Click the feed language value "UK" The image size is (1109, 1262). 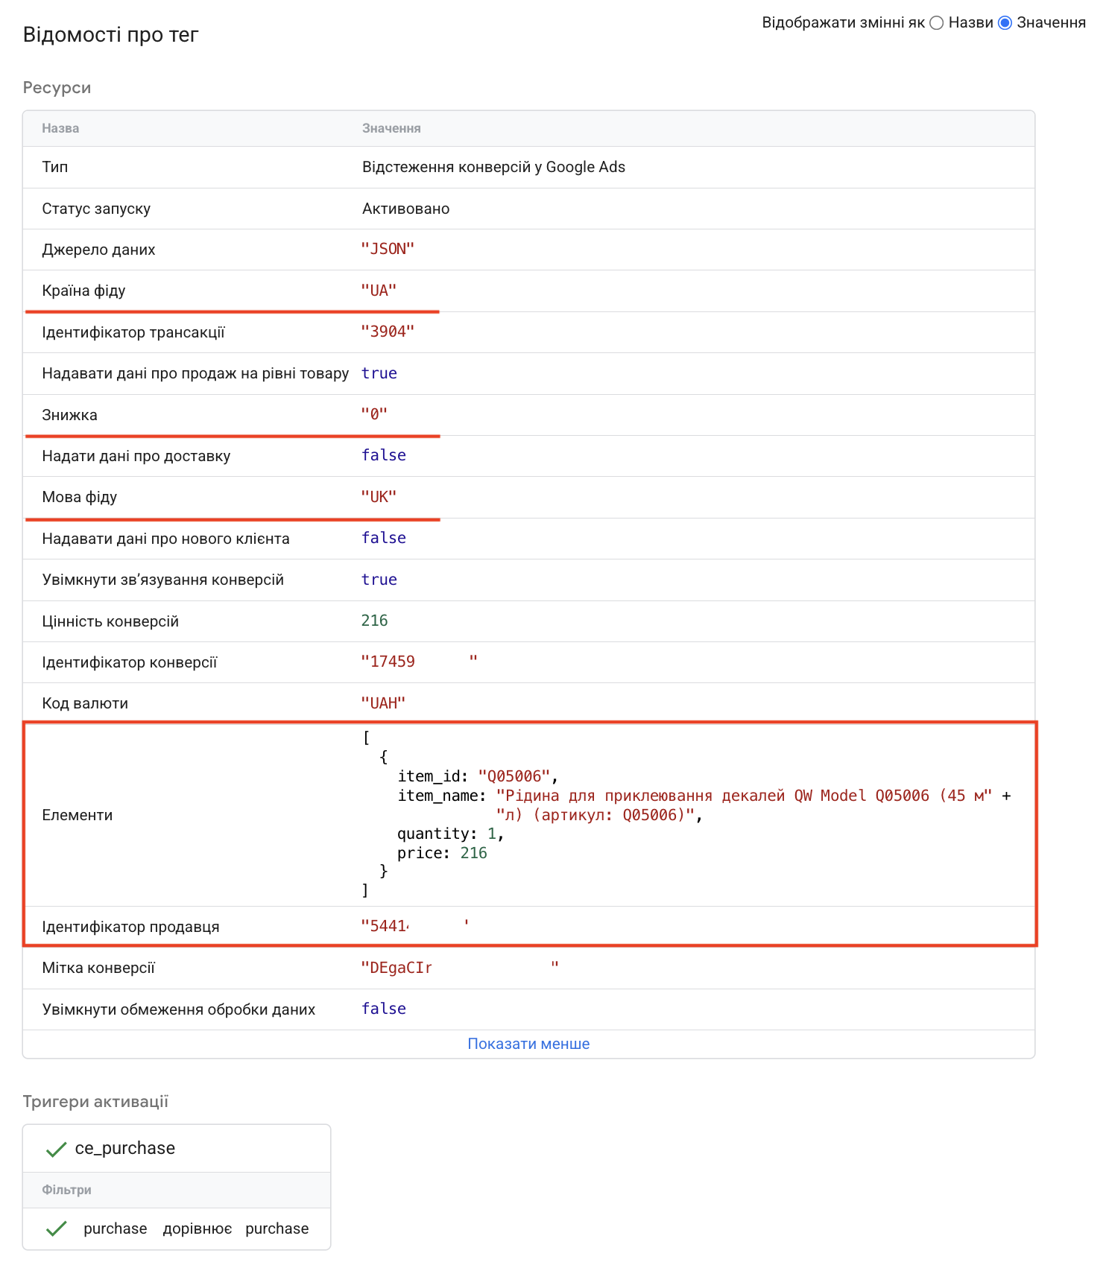point(379,497)
